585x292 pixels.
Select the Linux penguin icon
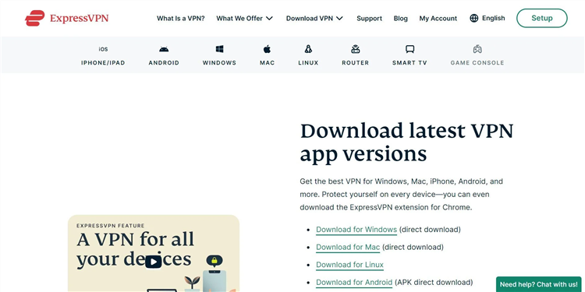[x=308, y=49]
